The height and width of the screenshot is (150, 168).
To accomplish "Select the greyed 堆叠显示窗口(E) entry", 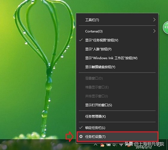I will [117, 87].
